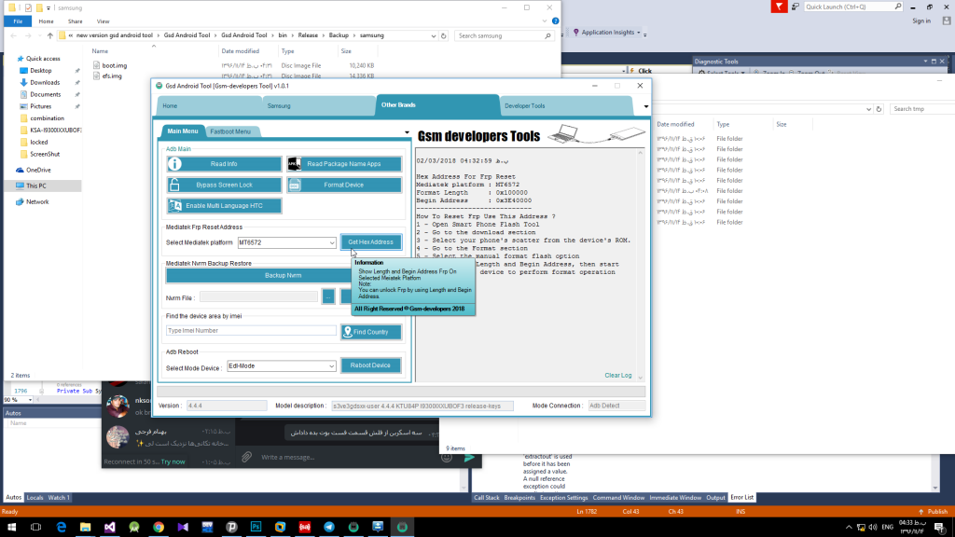Open the Select Mode Device combo box
The image size is (955, 537).
point(282,365)
